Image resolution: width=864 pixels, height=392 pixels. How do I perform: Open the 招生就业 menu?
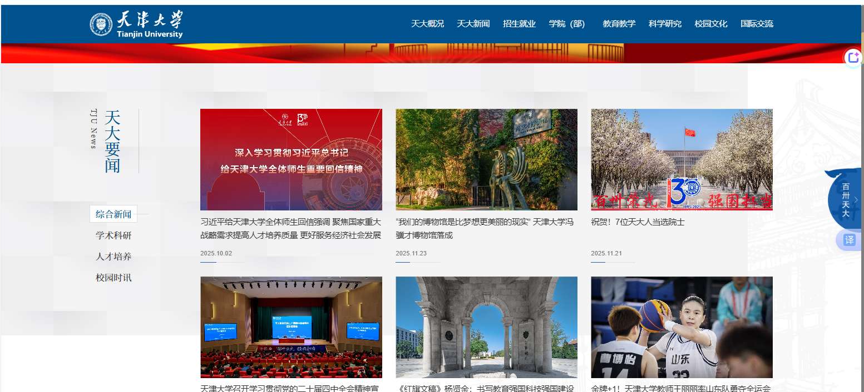[x=519, y=24]
